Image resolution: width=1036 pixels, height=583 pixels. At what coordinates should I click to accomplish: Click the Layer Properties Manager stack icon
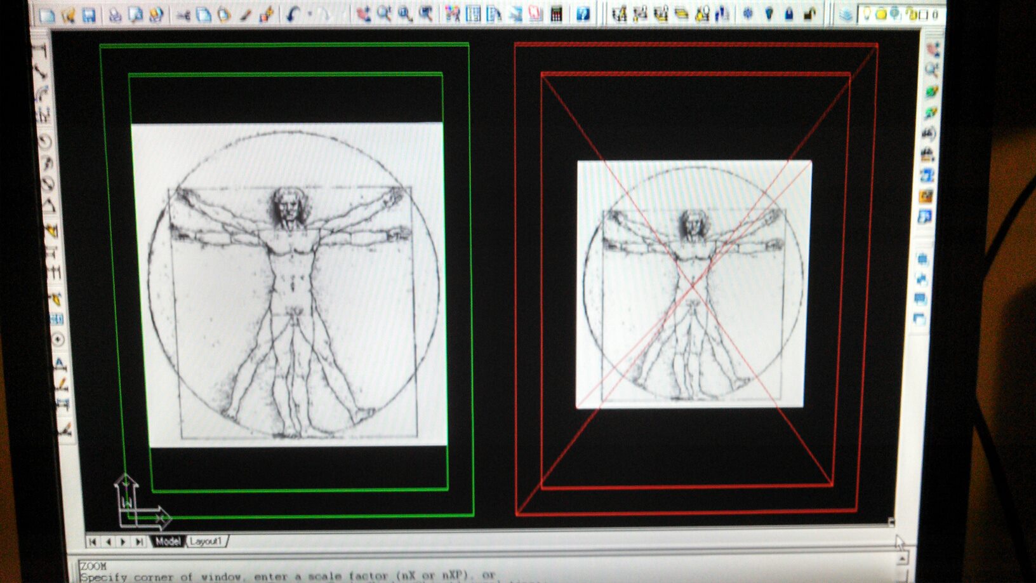click(845, 14)
